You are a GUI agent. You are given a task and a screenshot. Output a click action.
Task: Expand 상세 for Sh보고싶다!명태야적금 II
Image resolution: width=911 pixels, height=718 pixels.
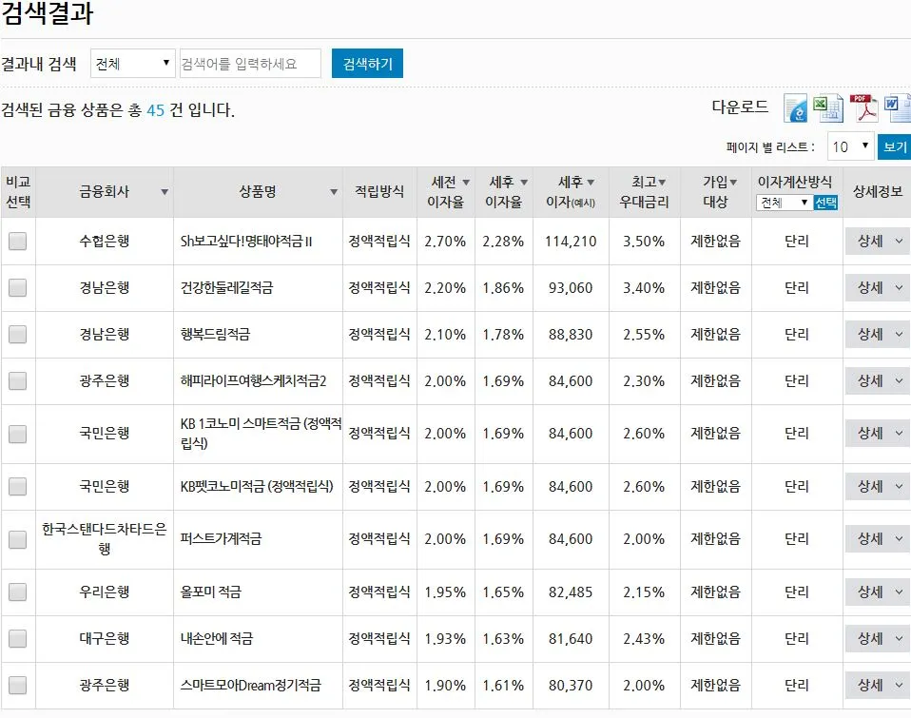click(879, 241)
